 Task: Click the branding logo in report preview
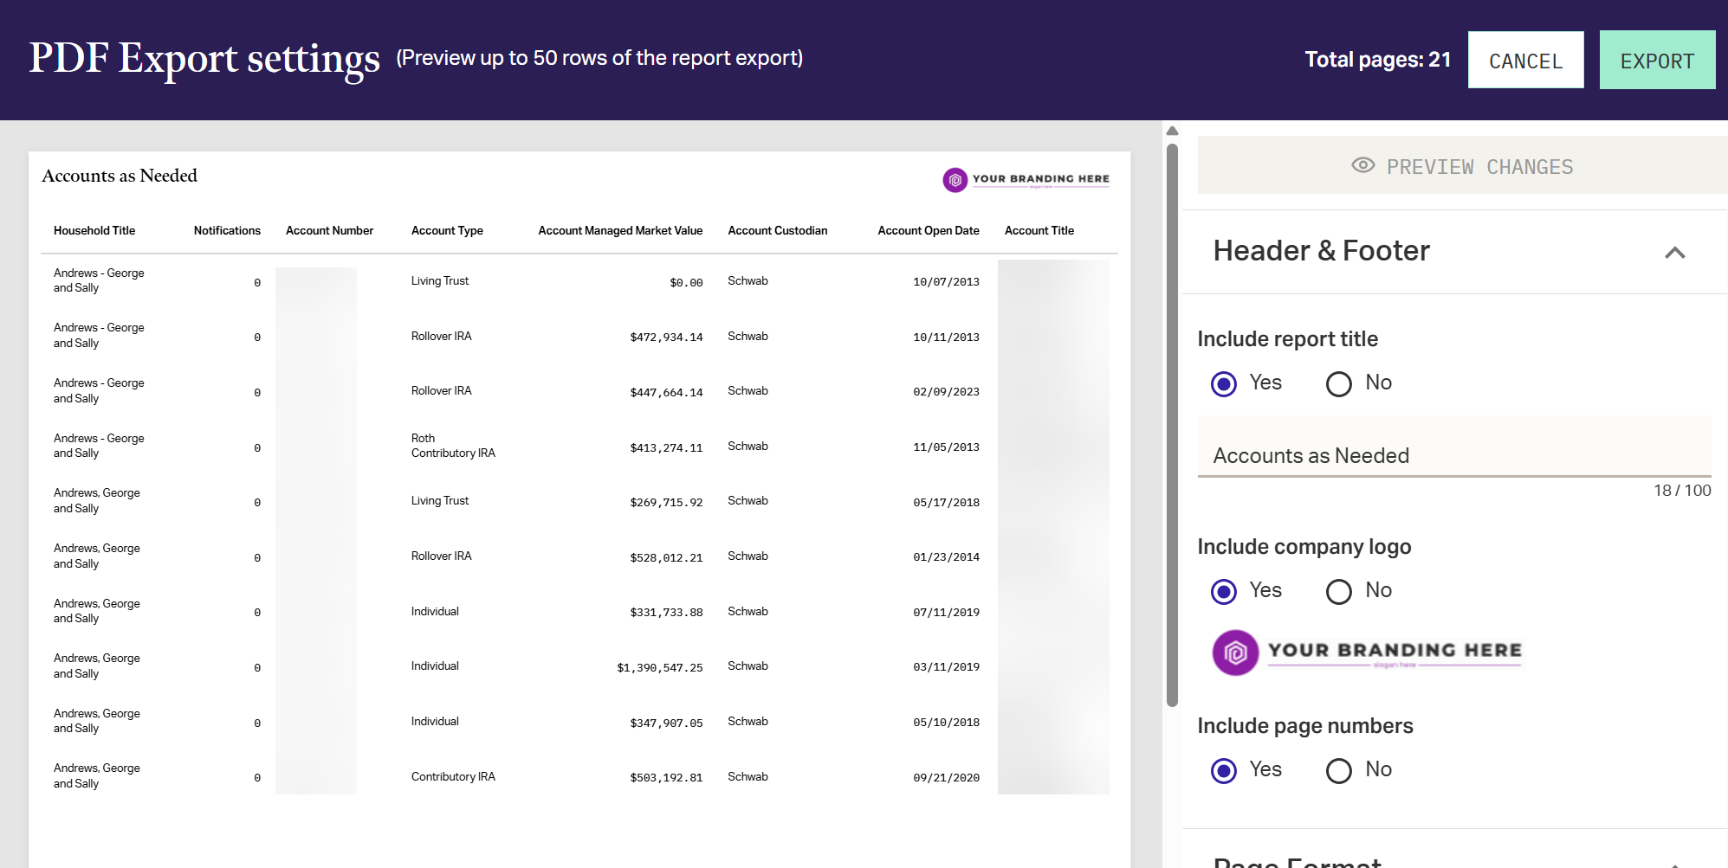pos(1026,179)
